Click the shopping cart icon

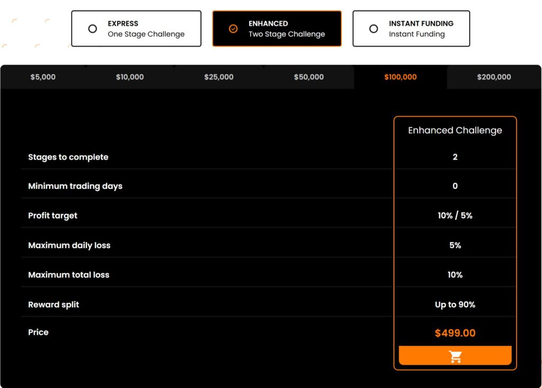tap(455, 356)
